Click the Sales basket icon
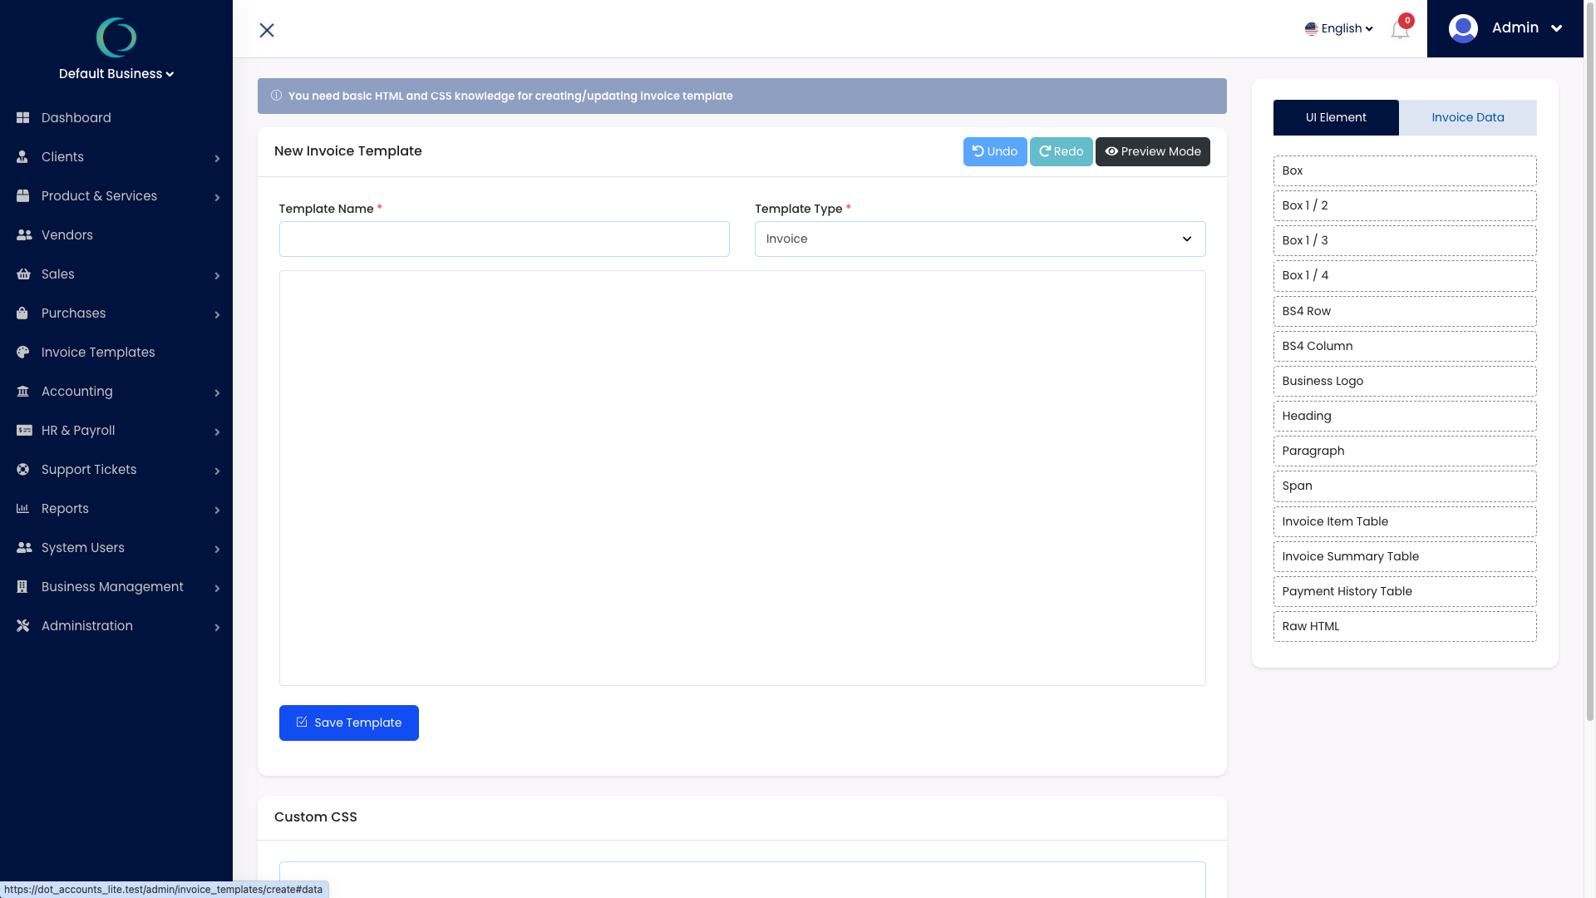The image size is (1596, 898). (x=23, y=274)
